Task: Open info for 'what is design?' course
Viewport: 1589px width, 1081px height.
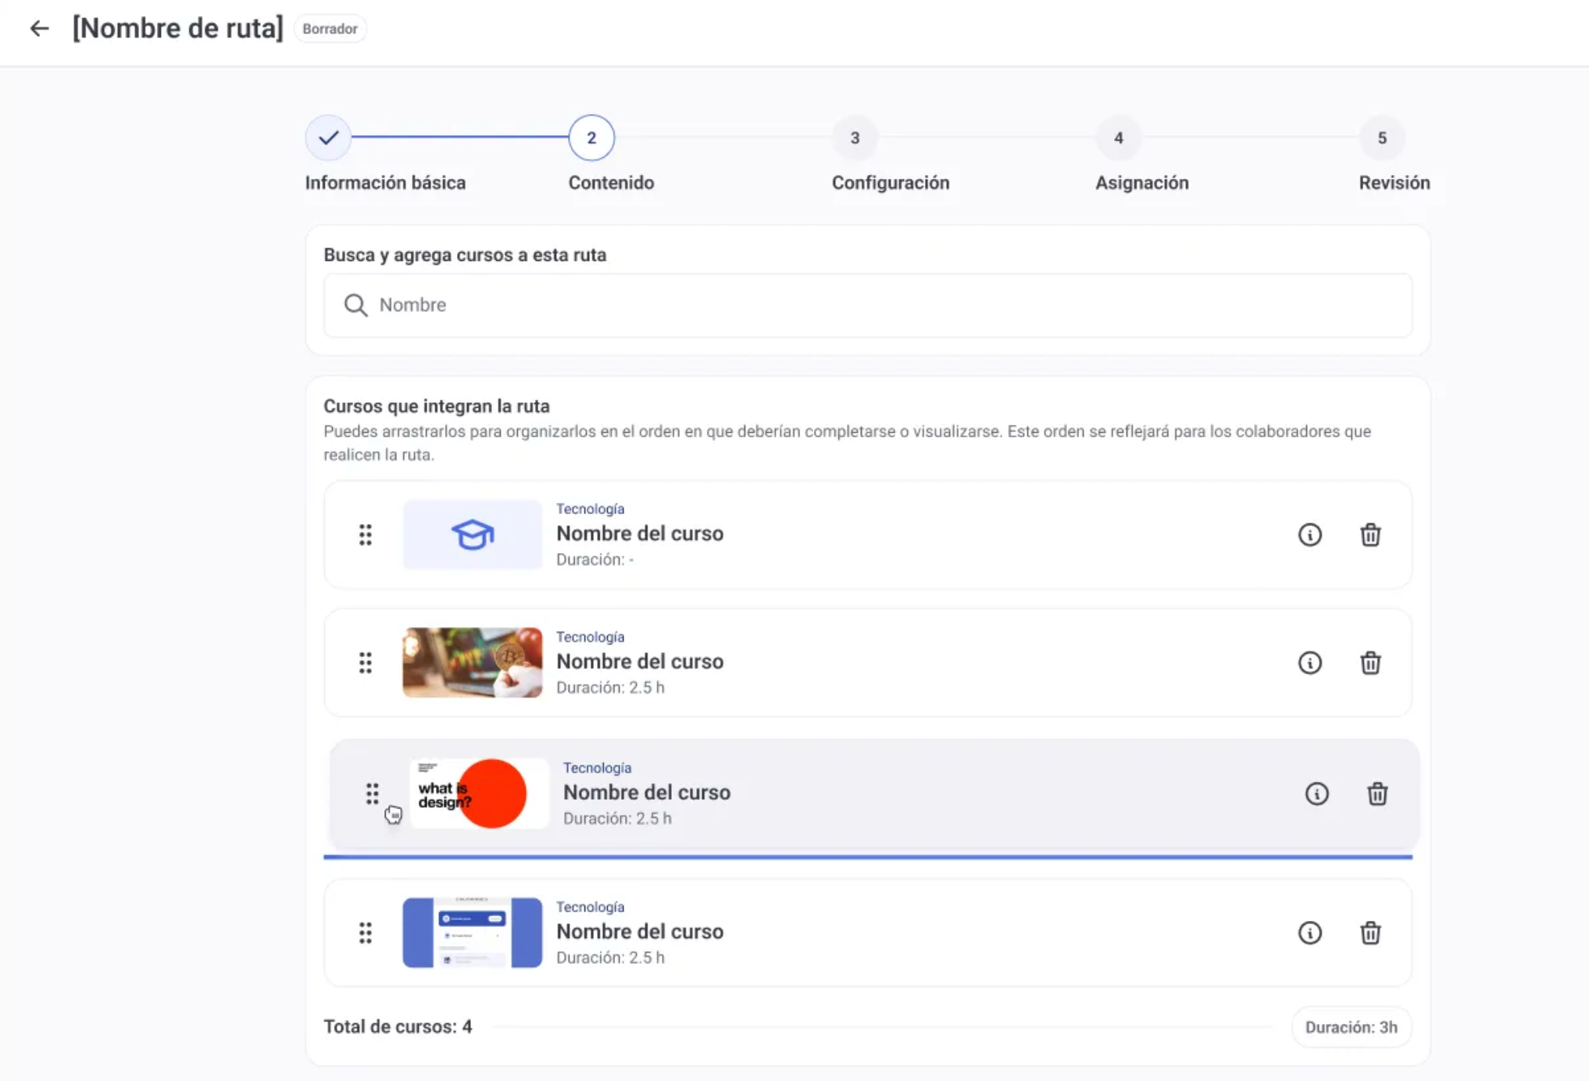Action: (1316, 794)
